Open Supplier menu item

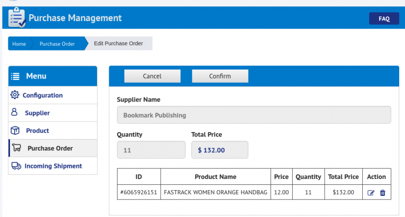pos(53,113)
